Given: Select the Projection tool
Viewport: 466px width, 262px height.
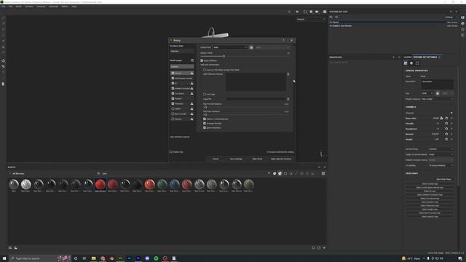Looking at the screenshot, I should [3, 29].
